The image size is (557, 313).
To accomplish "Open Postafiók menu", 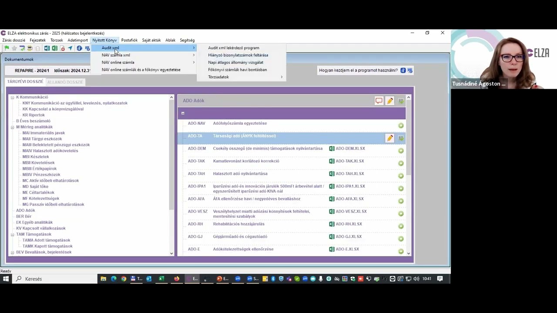I will [129, 40].
